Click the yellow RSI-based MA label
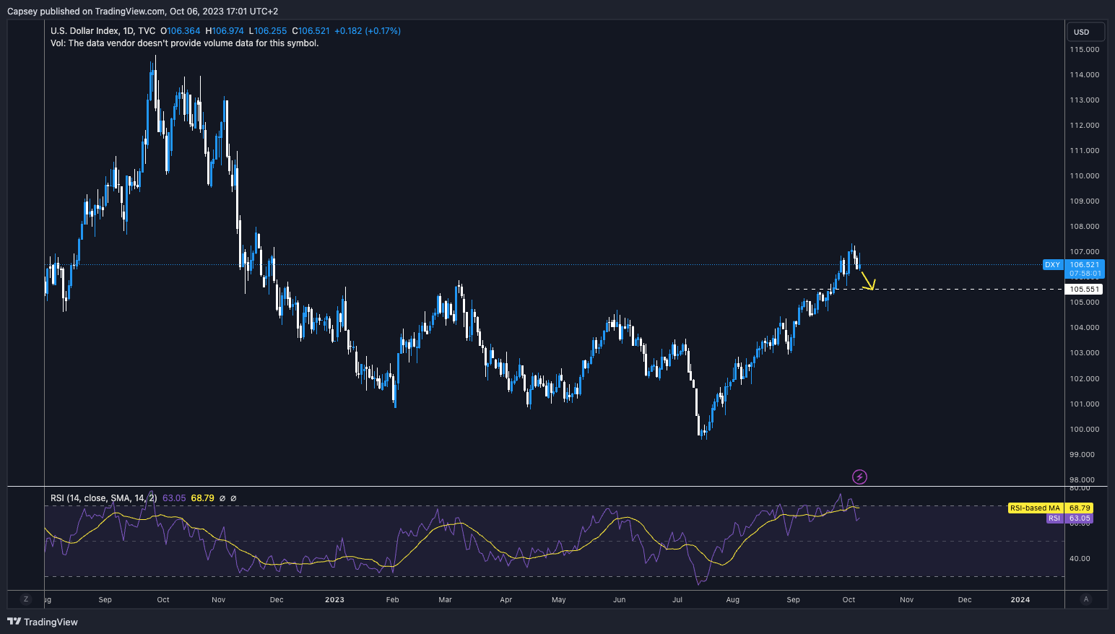 tap(1035, 508)
